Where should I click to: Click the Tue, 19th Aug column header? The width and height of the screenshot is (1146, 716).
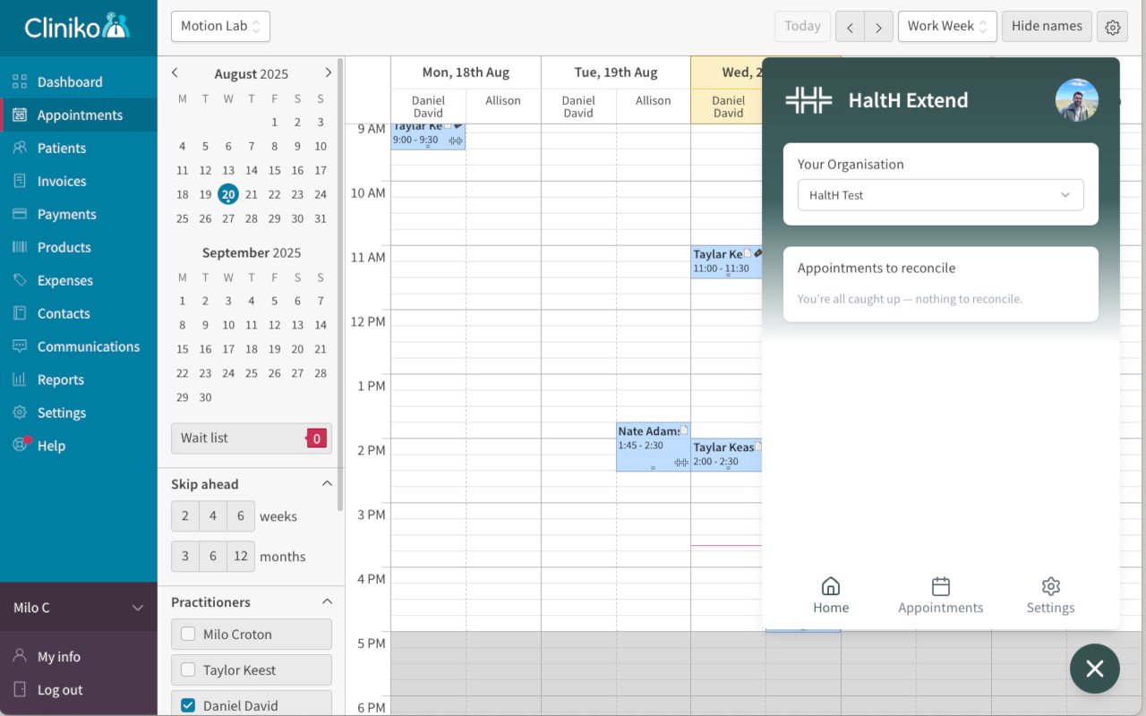pyautogui.click(x=616, y=72)
